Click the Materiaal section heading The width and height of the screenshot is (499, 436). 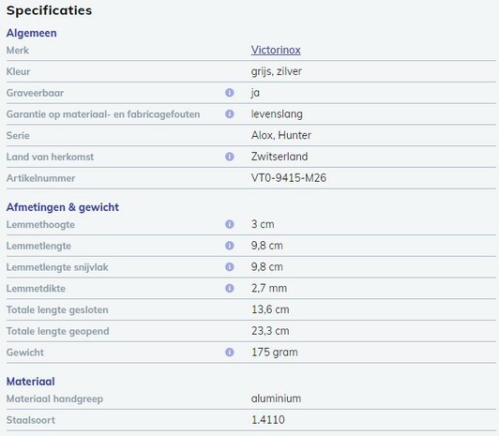(x=31, y=382)
